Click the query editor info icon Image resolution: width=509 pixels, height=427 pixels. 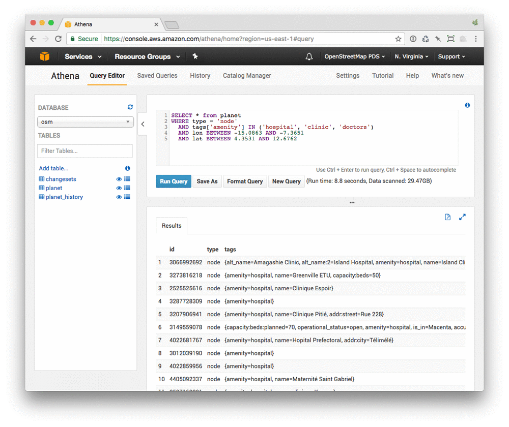click(467, 105)
